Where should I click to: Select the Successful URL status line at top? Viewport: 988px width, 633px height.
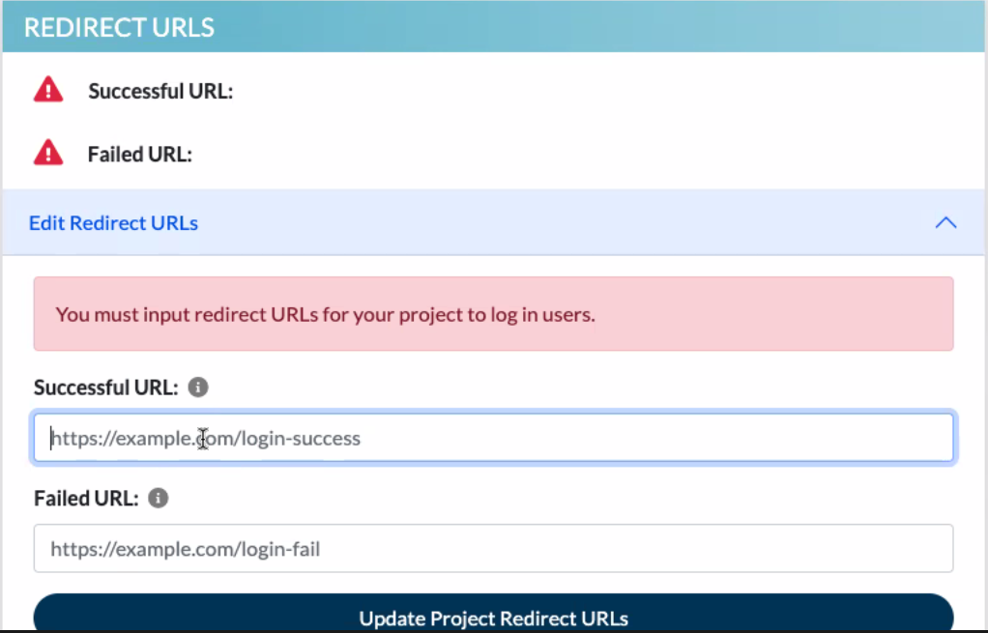tap(160, 92)
